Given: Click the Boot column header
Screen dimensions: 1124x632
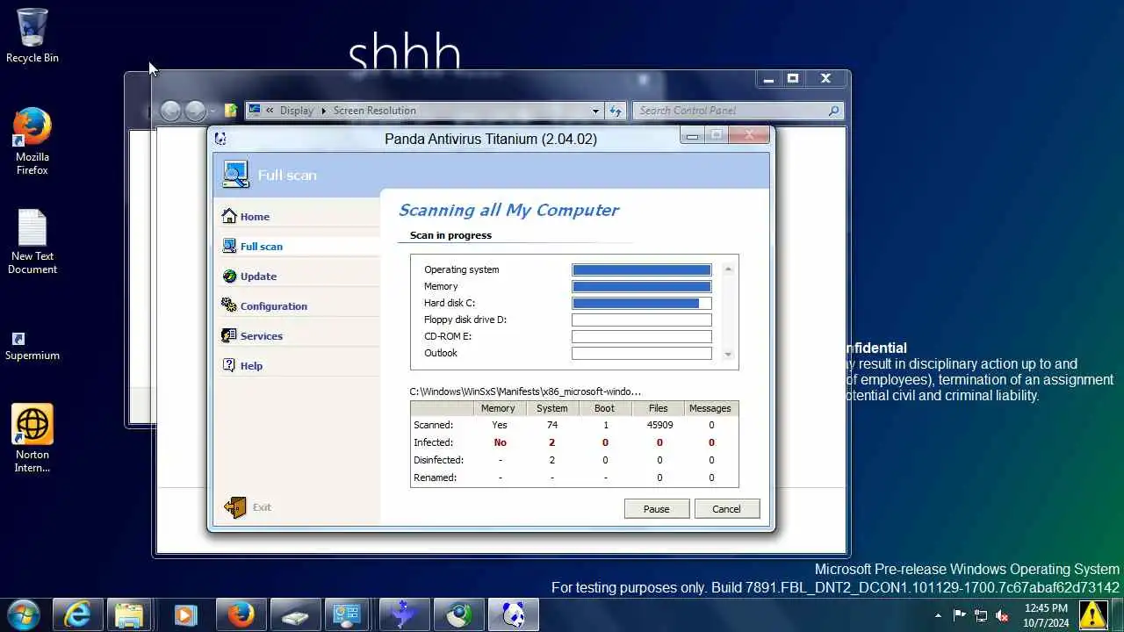Looking at the screenshot, I should (605, 408).
